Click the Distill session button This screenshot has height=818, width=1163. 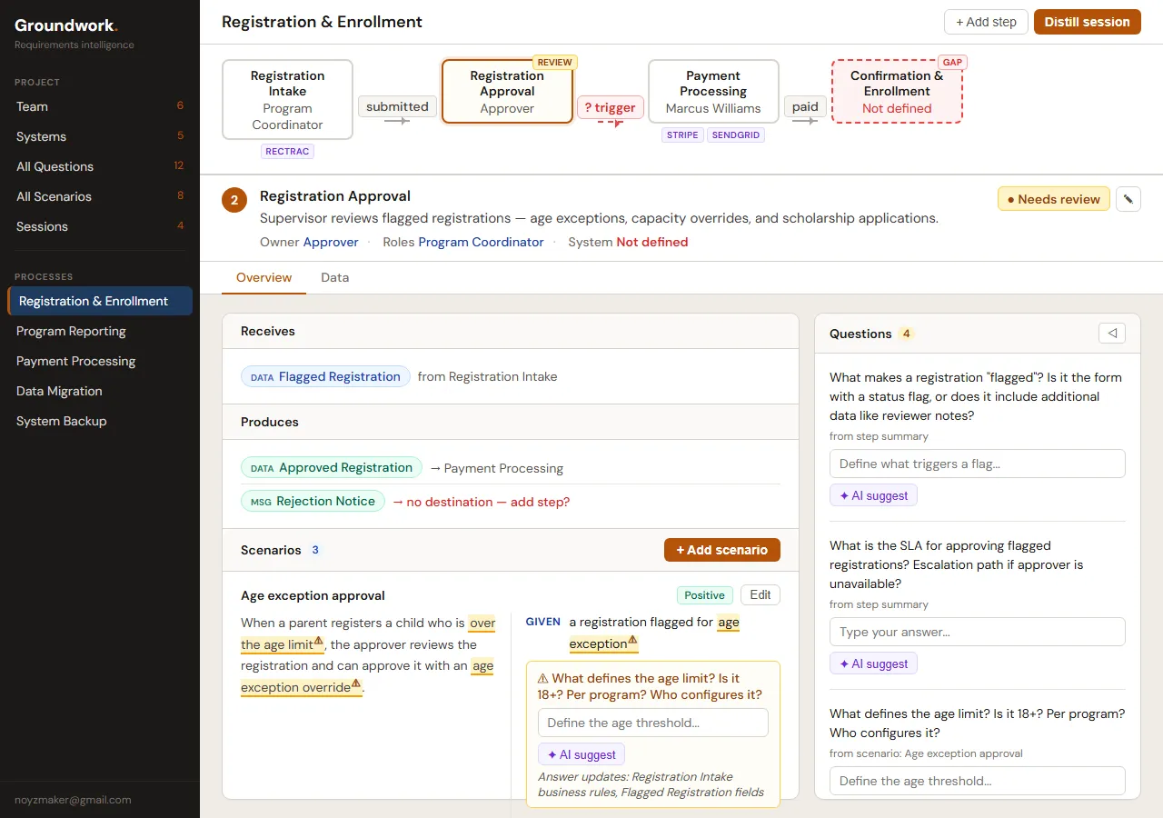pyautogui.click(x=1087, y=22)
